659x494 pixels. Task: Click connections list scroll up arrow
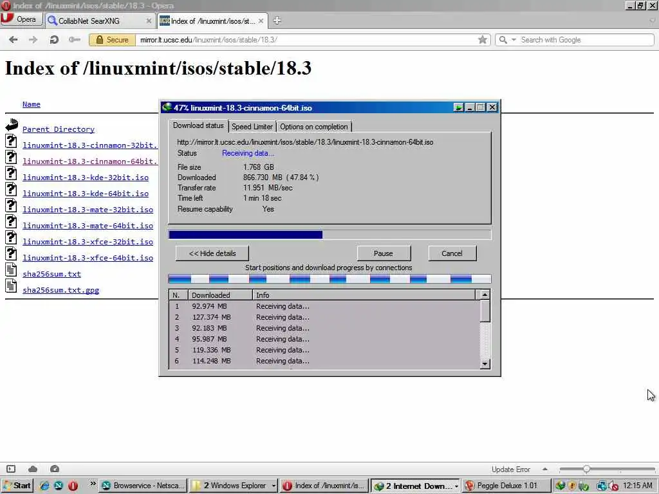tap(485, 295)
